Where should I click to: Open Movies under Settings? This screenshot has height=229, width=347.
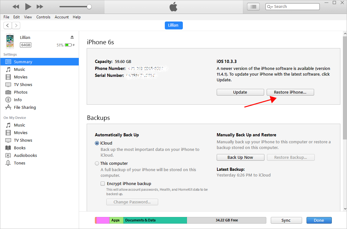tap(40, 77)
